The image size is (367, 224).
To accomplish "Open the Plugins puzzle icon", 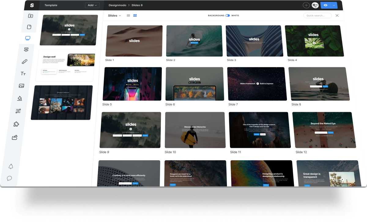I will [x=16, y=124].
